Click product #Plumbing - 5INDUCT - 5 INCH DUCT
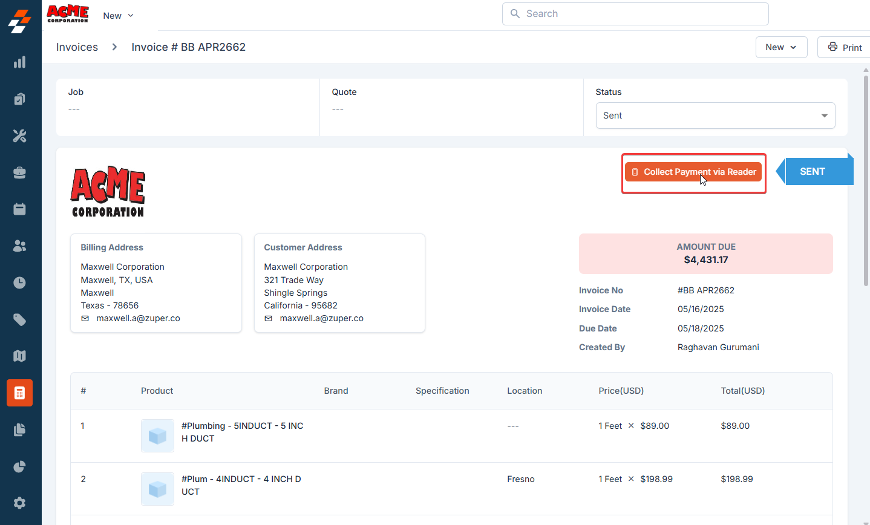This screenshot has height=525, width=870. pos(243,432)
